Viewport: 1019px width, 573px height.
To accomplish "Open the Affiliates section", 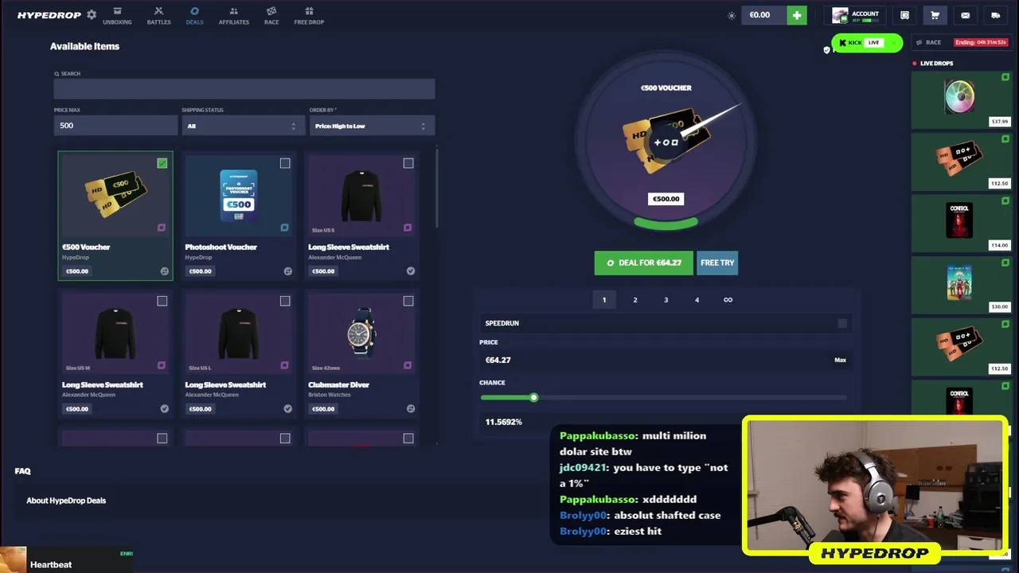I will pos(233,15).
